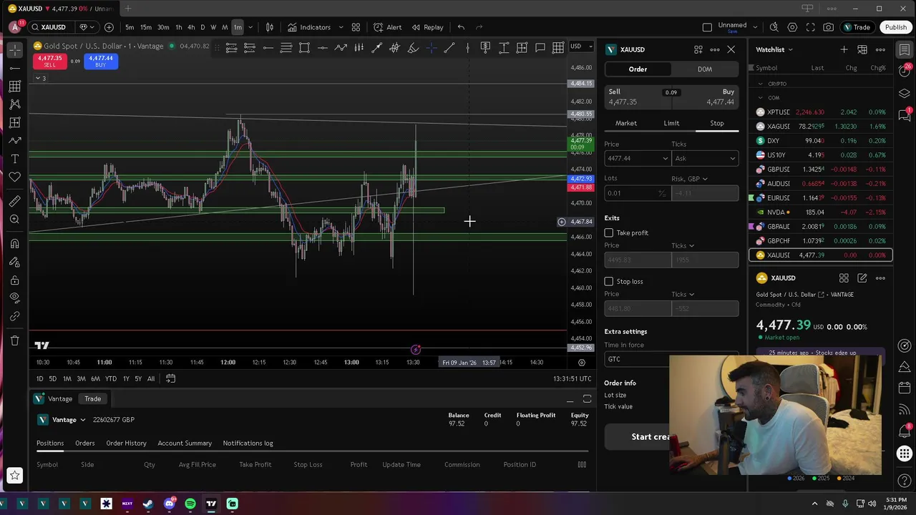Collapse the COM watchlist section
The image size is (916, 515).
(761, 98)
